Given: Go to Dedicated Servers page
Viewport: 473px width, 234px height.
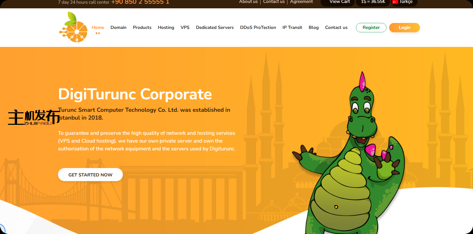Looking at the screenshot, I should pos(215,27).
